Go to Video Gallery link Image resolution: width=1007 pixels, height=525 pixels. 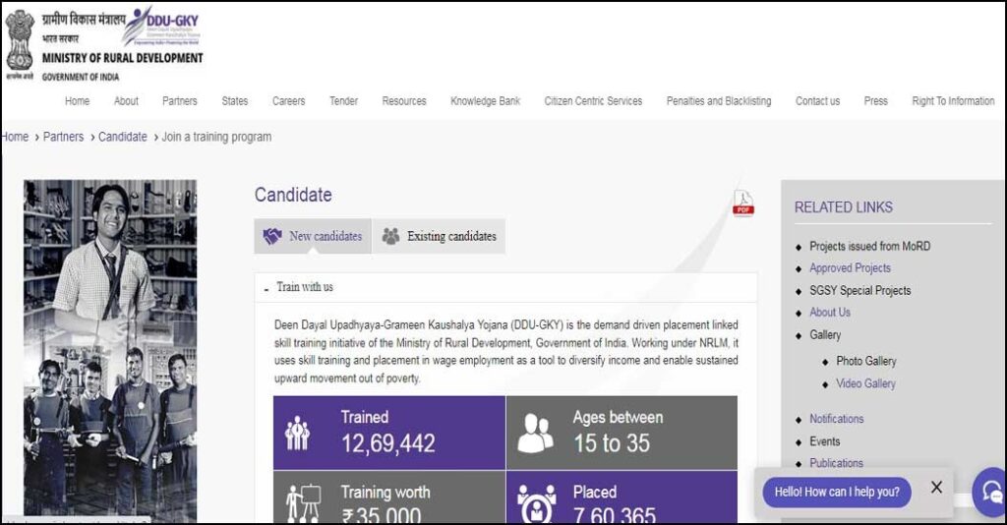[x=865, y=383]
